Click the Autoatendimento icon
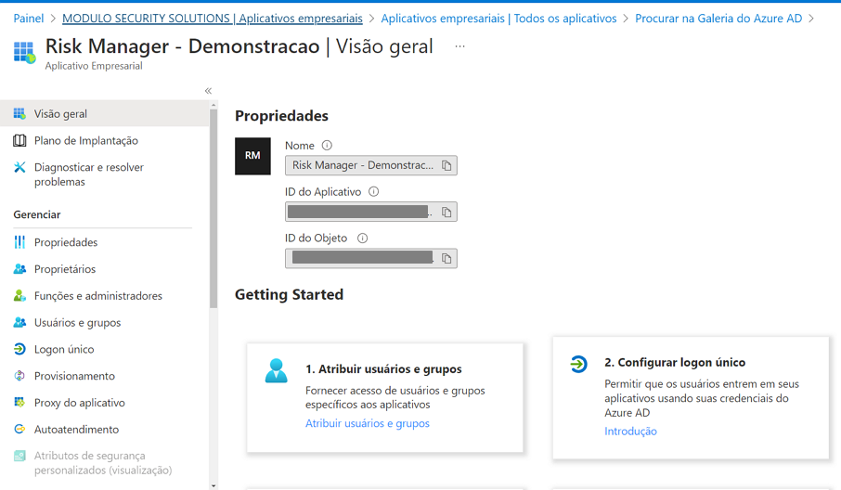 pos(19,430)
